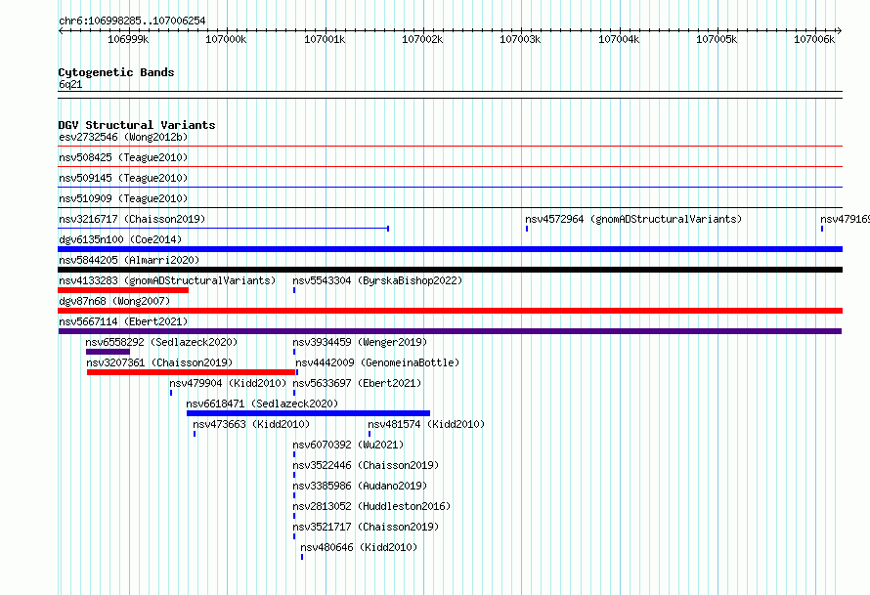Click the 6q21 cytogenetic band track bar

450,95
